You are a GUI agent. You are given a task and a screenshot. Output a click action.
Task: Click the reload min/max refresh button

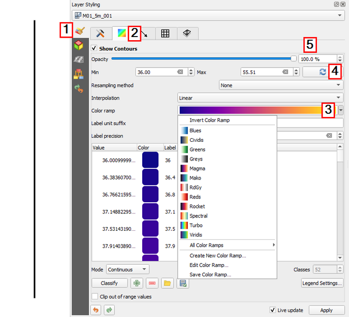point(322,72)
